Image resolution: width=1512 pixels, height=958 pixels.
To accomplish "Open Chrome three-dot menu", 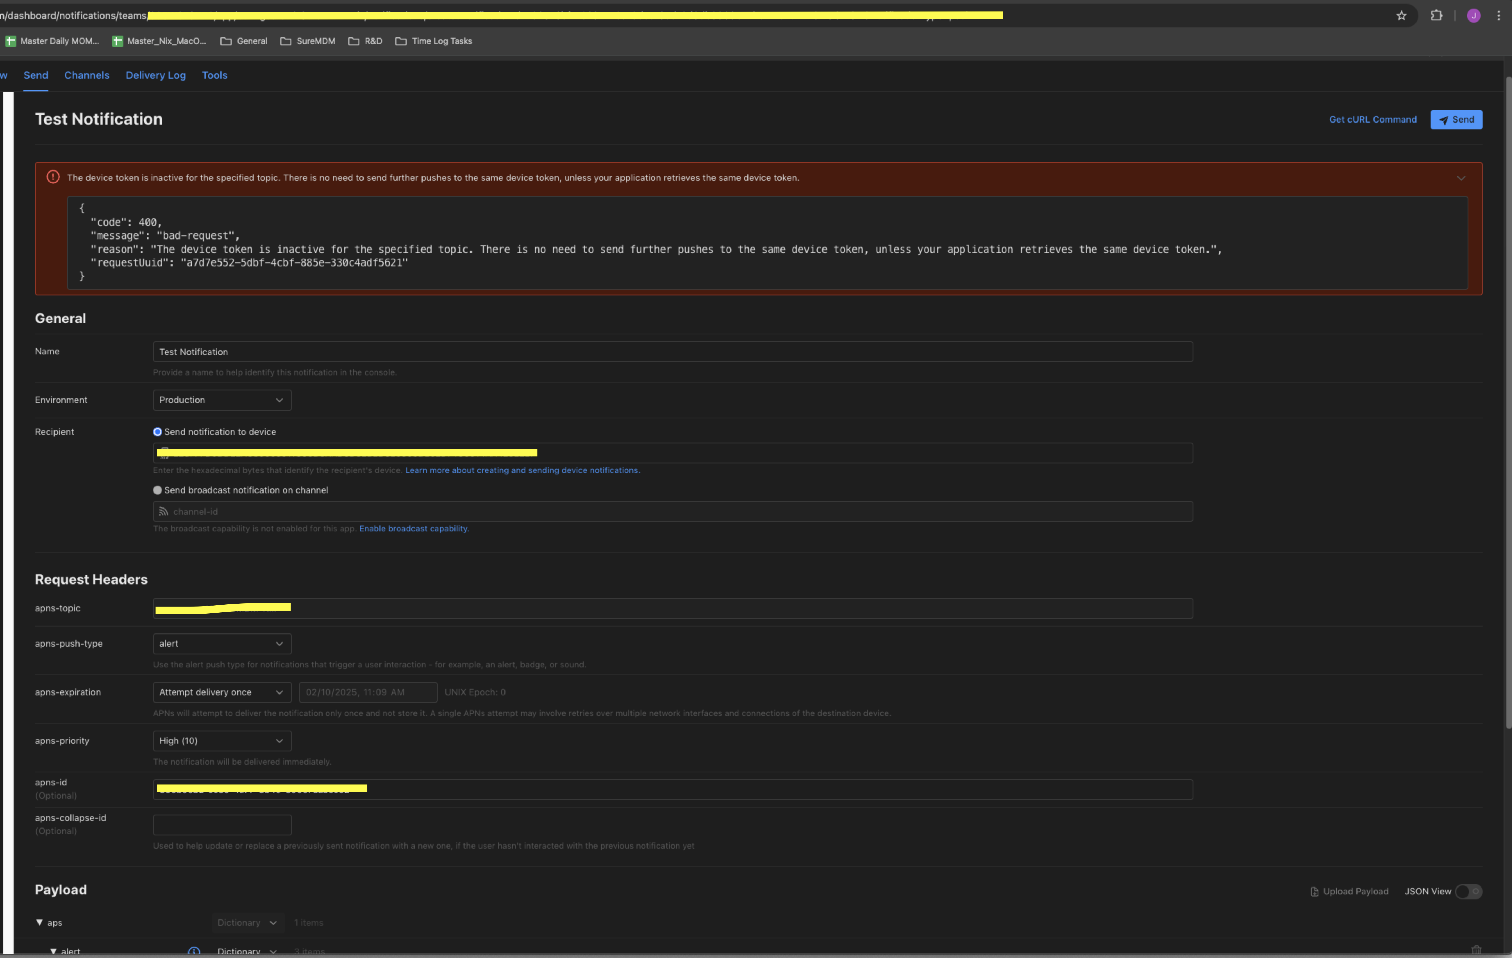I will tap(1498, 16).
